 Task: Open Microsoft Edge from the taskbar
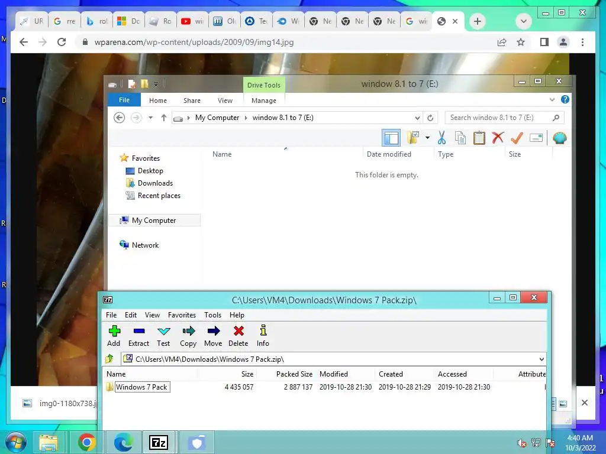[124, 442]
